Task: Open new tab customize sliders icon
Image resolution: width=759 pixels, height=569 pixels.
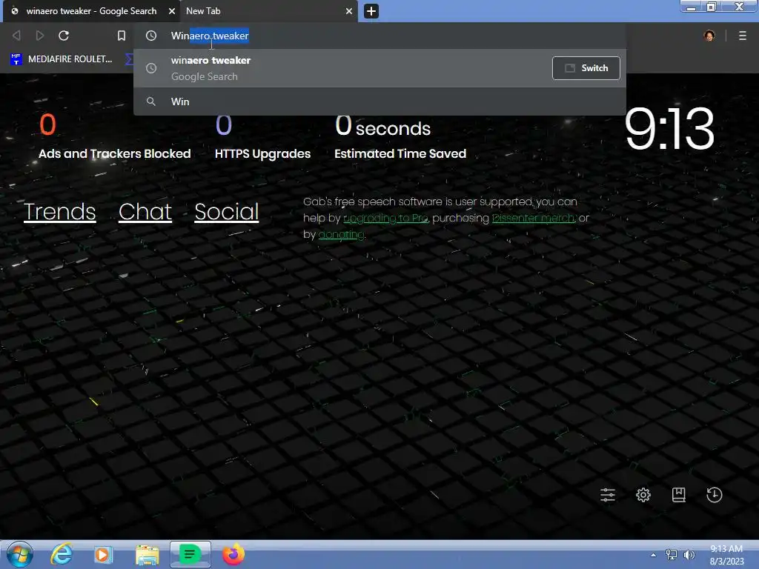Action: pos(608,494)
